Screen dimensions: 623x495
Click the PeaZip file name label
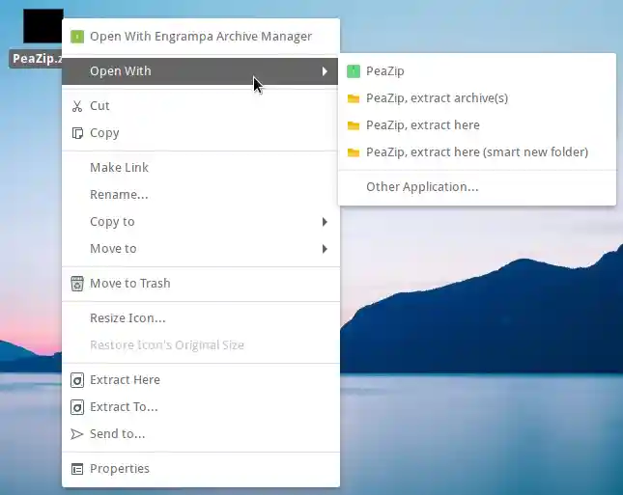click(37, 59)
